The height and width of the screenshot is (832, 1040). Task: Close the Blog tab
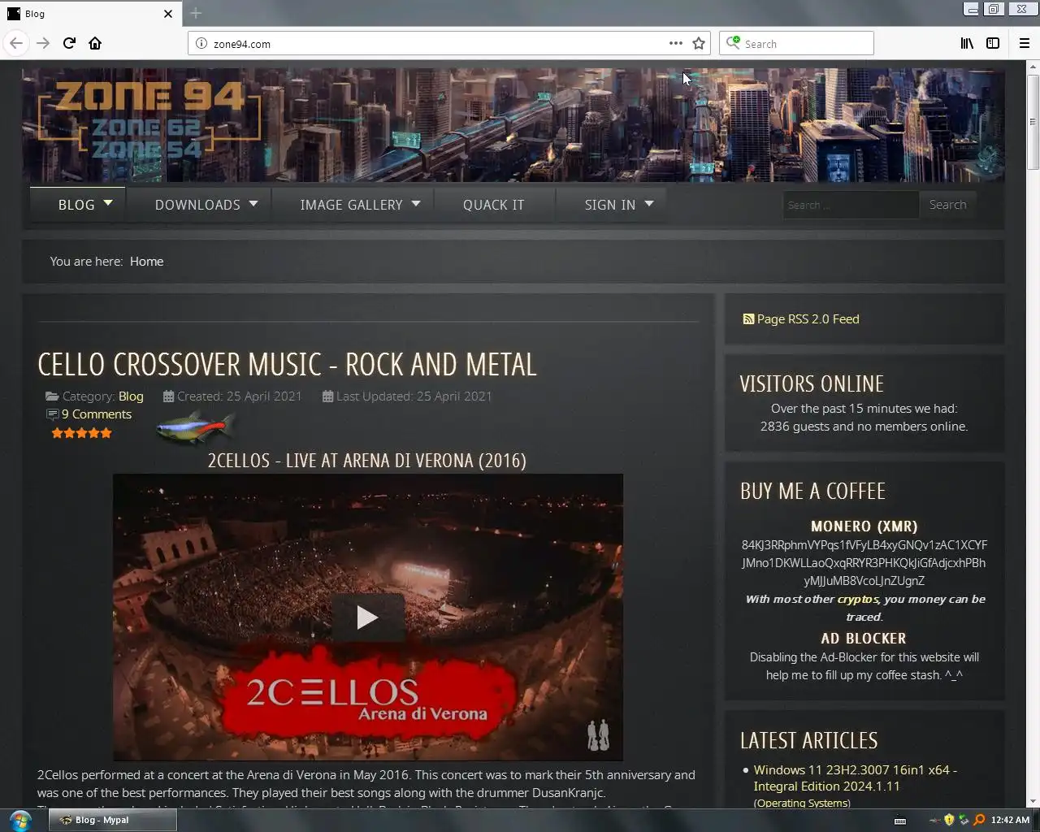click(168, 14)
